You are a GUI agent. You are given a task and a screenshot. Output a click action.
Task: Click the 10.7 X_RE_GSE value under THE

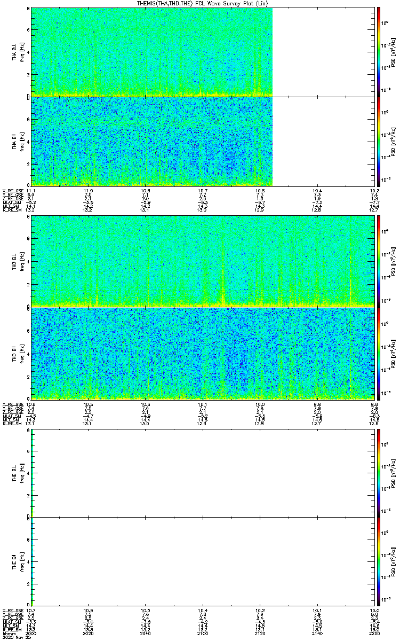click(x=31, y=609)
